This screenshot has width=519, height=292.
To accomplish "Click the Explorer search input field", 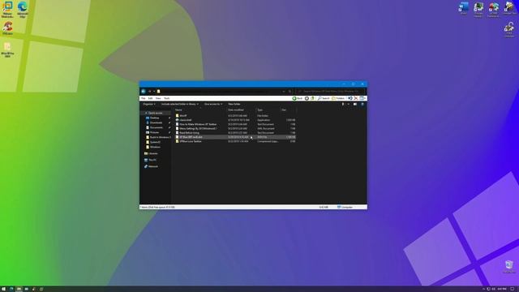I will tap(330, 91).
